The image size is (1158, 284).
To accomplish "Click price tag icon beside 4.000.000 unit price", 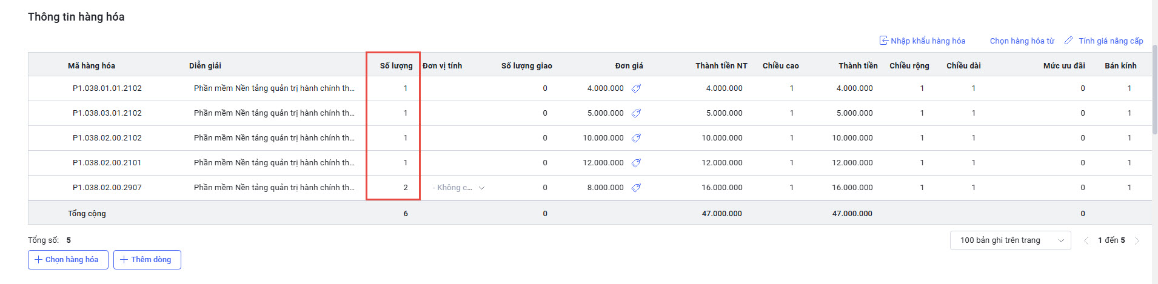I will pyautogui.click(x=636, y=88).
